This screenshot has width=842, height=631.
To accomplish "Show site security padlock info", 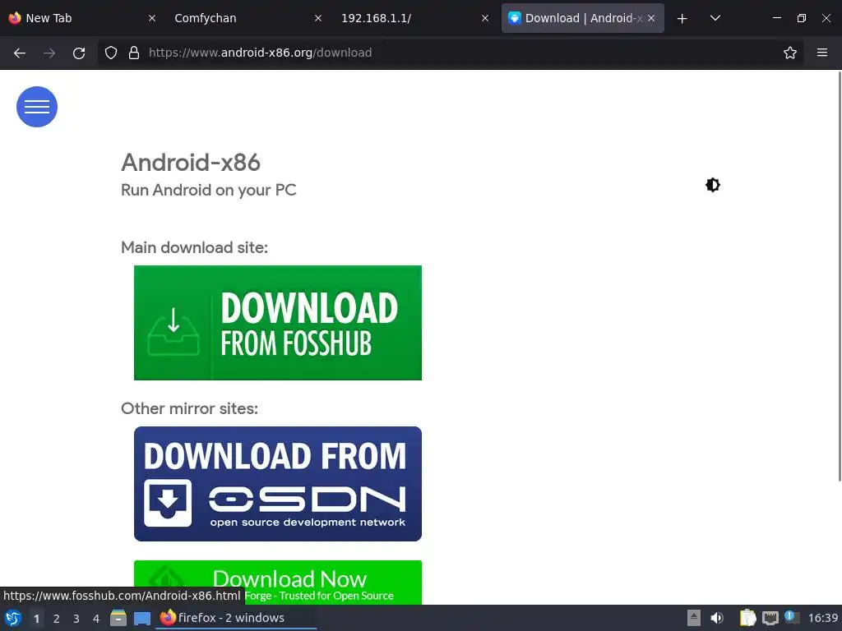I will [x=134, y=53].
